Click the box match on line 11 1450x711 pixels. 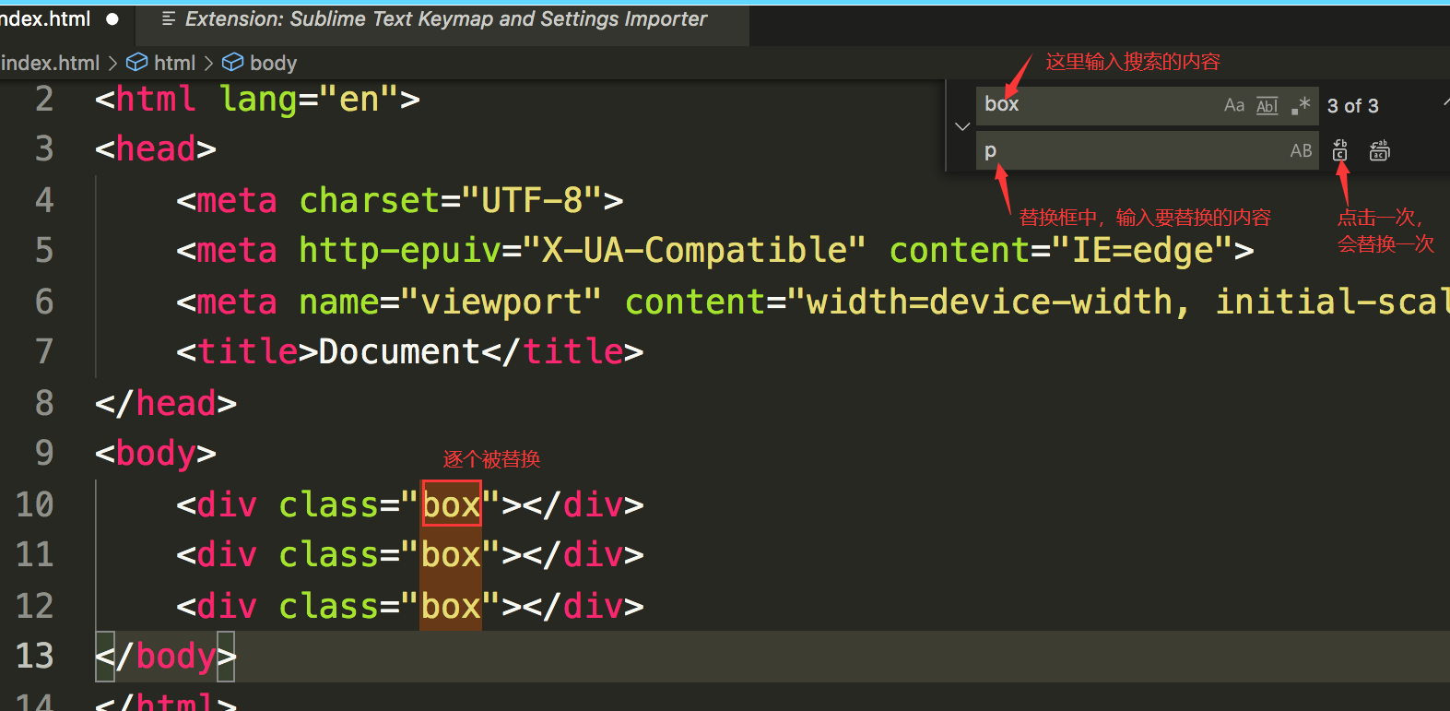pyautogui.click(x=452, y=554)
